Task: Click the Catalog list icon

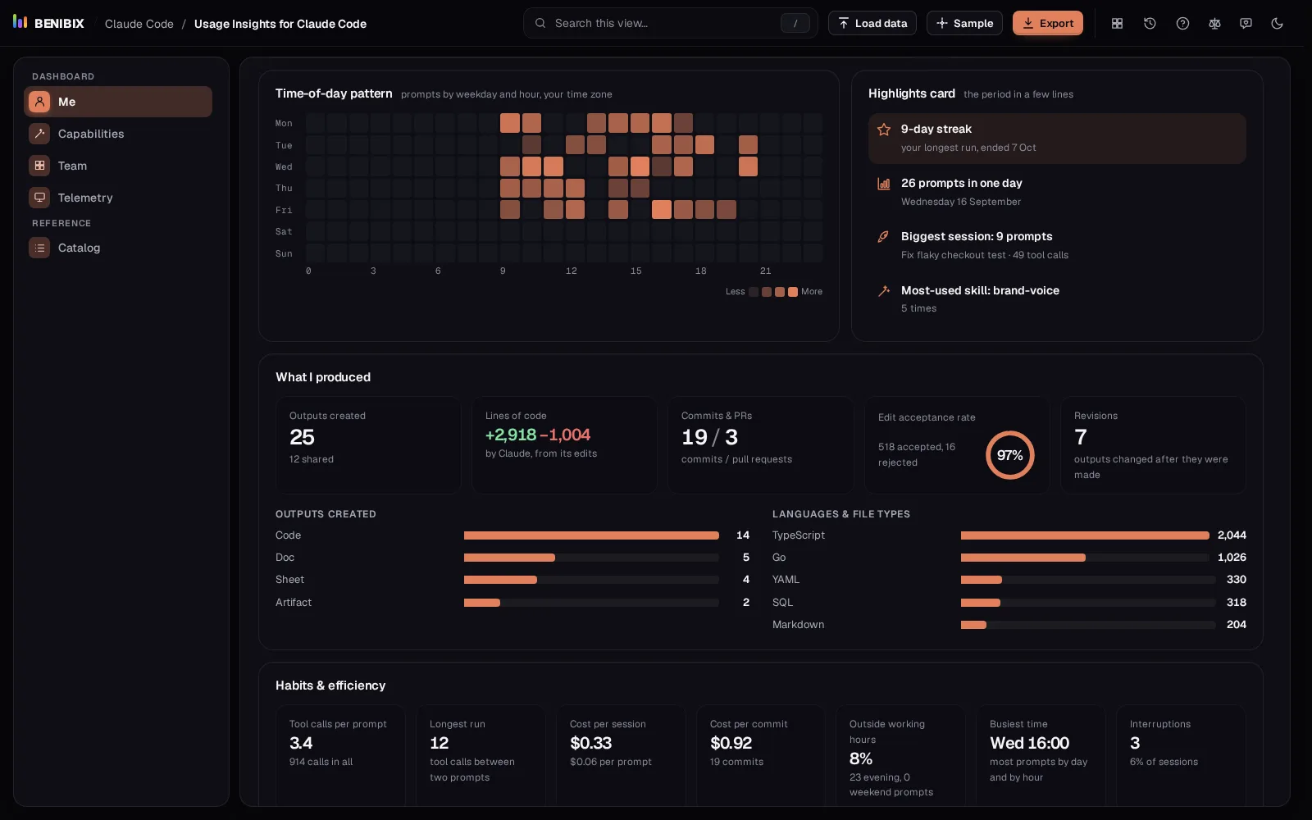Action: (39, 248)
